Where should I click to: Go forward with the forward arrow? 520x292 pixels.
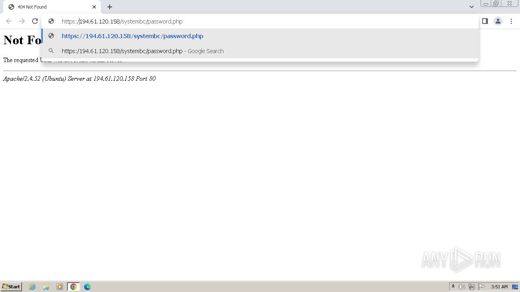(22, 21)
